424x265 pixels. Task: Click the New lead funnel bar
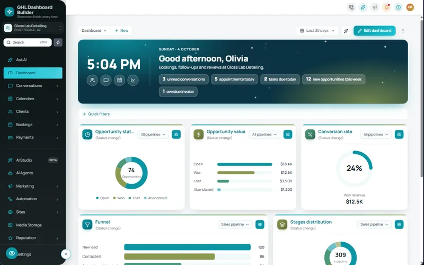(188, 247)
